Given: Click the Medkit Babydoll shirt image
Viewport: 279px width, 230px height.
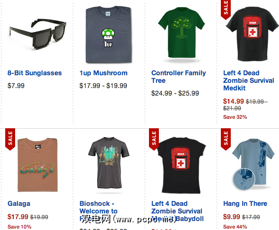Looking at the screenshot, I should pos(181,165).
